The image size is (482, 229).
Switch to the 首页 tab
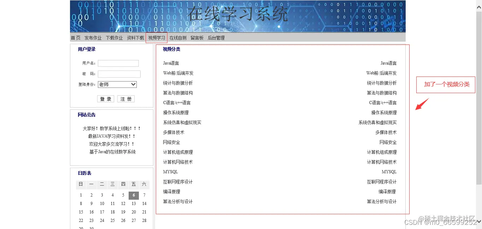(76, 37)
